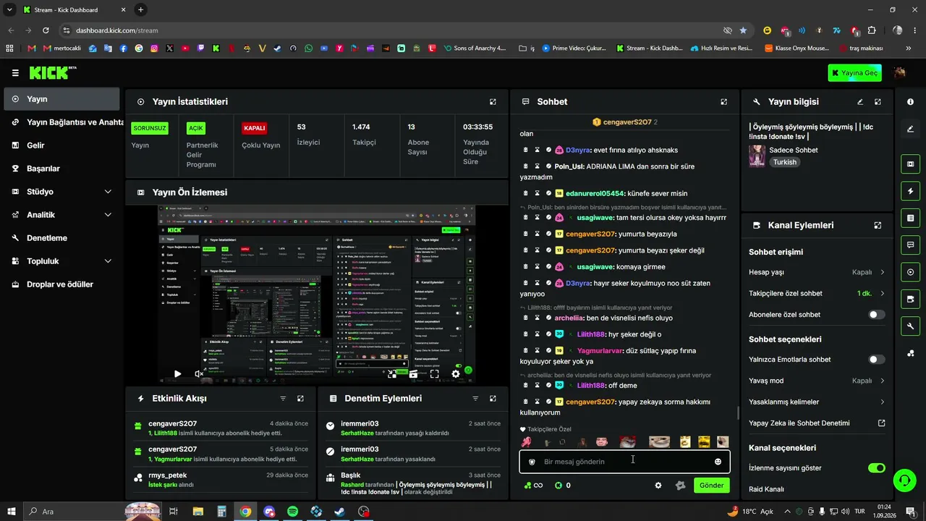
Task: Reload the page with browser refresh
Action: tap(46, 30)
